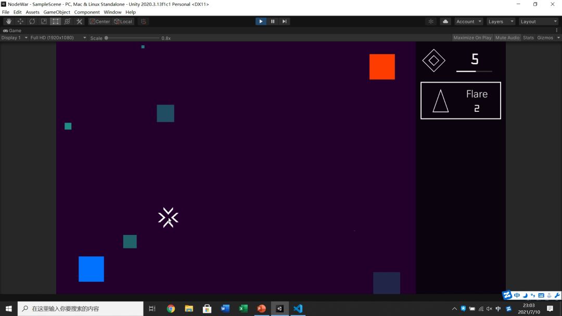The height and width of the screenshot is (316, 562).
Task: Select the Rotate tool
Action: (32, 21)
